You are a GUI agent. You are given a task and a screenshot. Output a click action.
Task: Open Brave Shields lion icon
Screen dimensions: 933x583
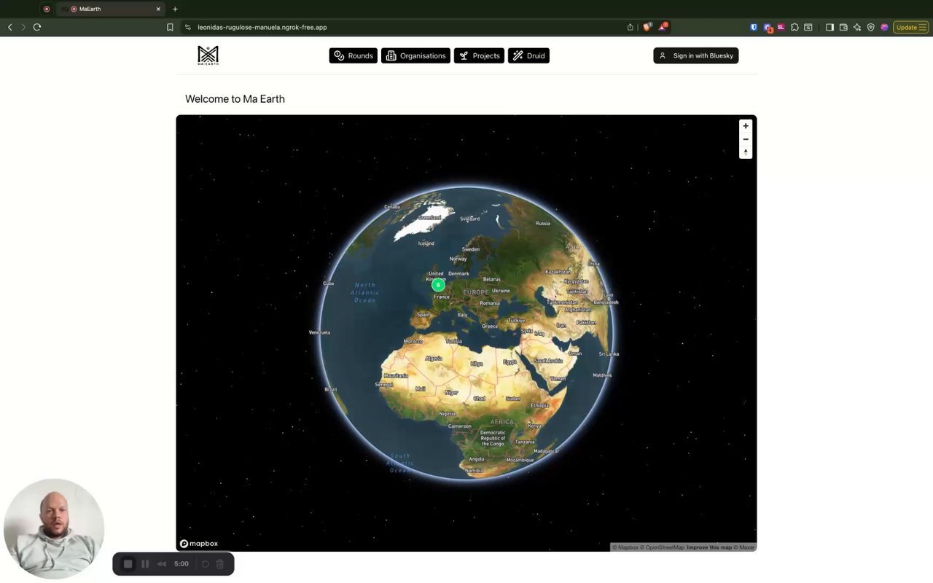click(x=647, y=27)
